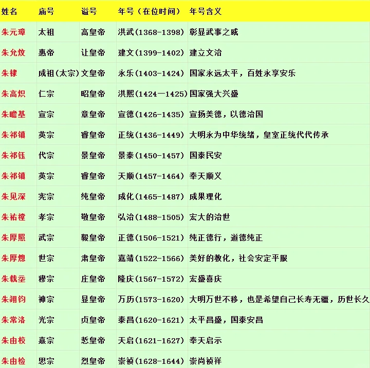The height and width of the screenshot is (368, 370).
Task: Select the name 朱允炆
Action: (x=13, y=52)
